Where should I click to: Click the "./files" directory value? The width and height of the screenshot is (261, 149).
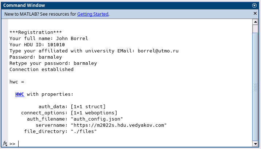tap(83, 131)
